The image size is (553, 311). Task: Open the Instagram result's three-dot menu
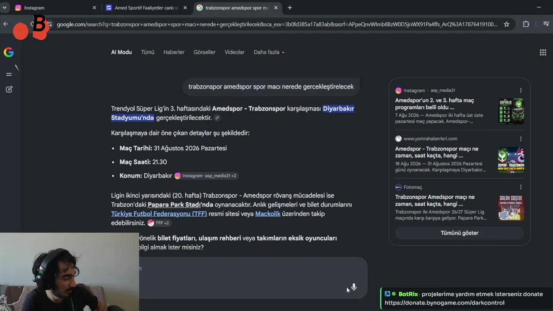tap(521, 90)
